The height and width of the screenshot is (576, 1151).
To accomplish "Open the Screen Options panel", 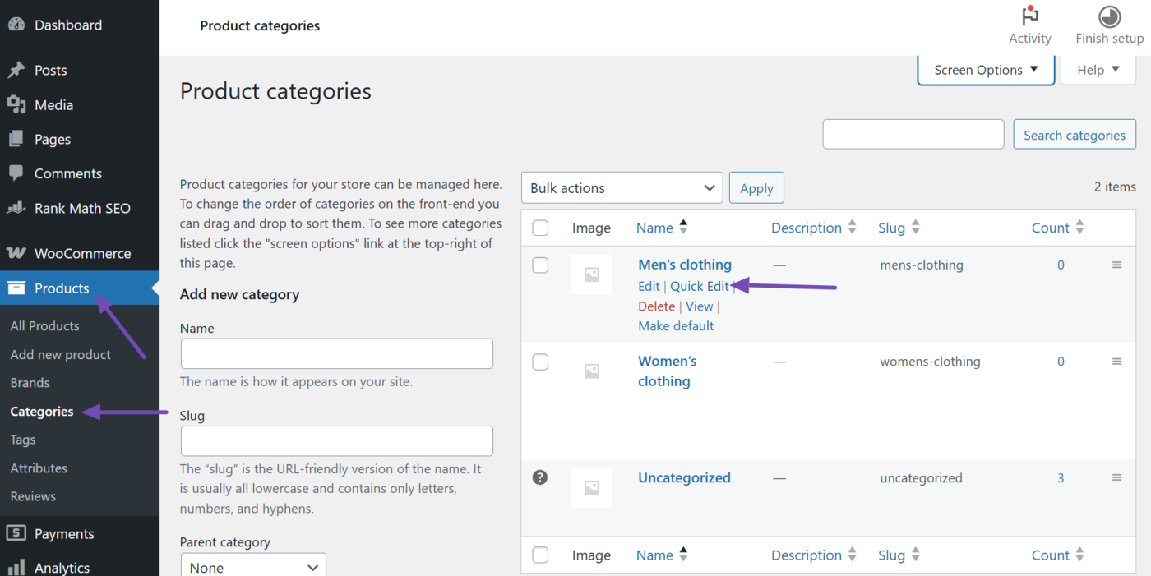I will (x=985, y=69).
